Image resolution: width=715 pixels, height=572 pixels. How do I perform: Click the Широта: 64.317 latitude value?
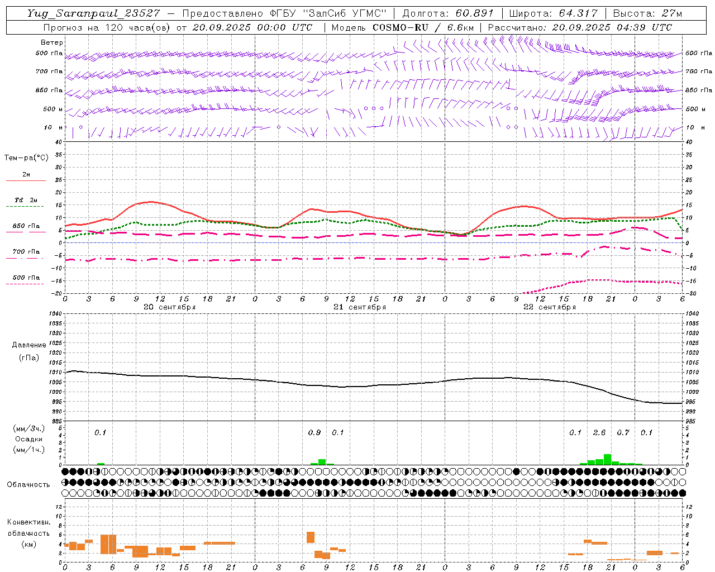[554, 13]
